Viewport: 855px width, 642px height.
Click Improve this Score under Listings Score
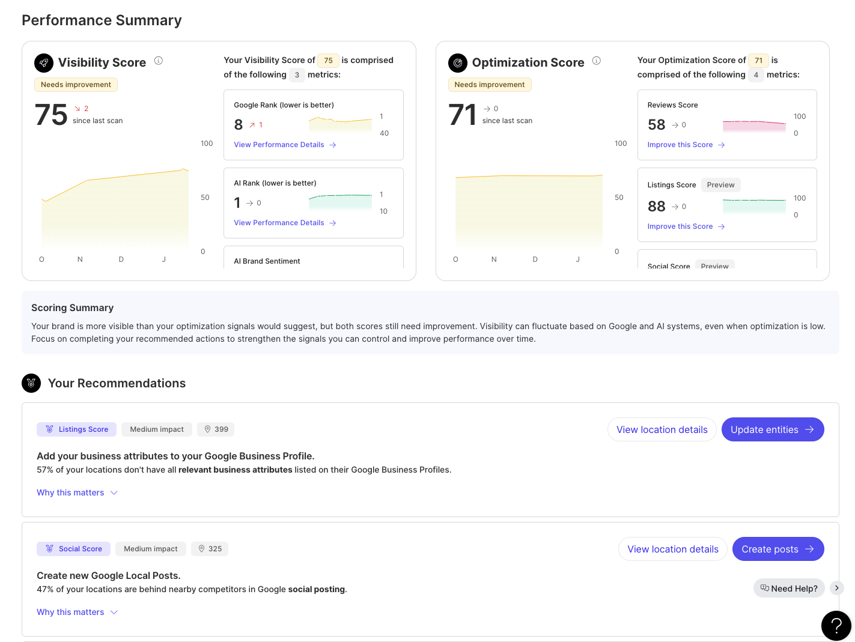(686, 226)
